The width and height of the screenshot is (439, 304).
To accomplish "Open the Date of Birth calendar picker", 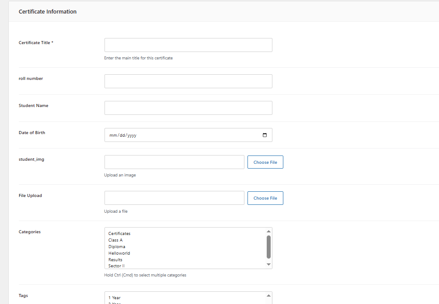I will pyautogui.click(x=265, y=135).
